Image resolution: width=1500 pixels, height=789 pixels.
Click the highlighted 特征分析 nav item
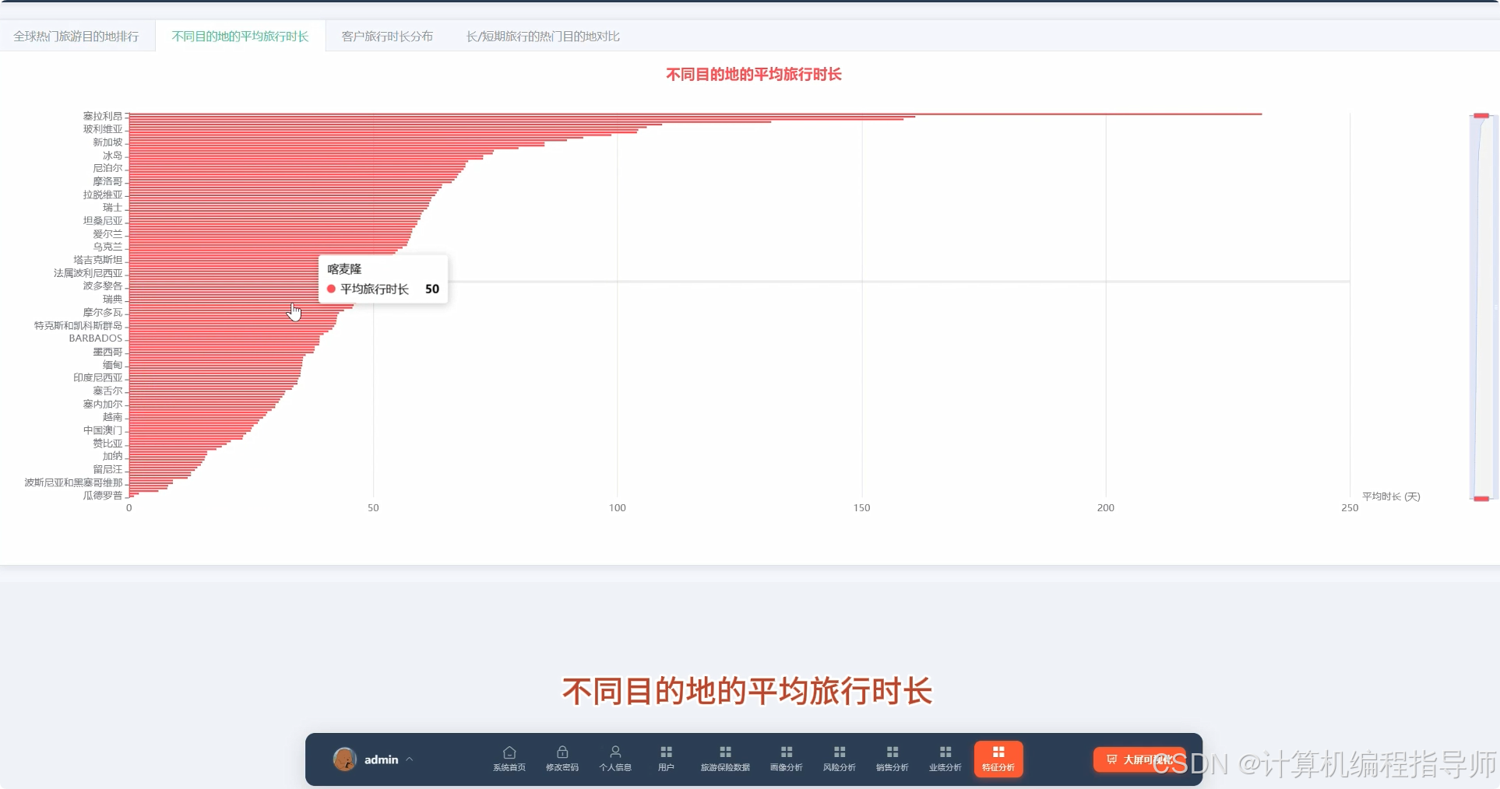pyautogui.click(x=998, y=759)
